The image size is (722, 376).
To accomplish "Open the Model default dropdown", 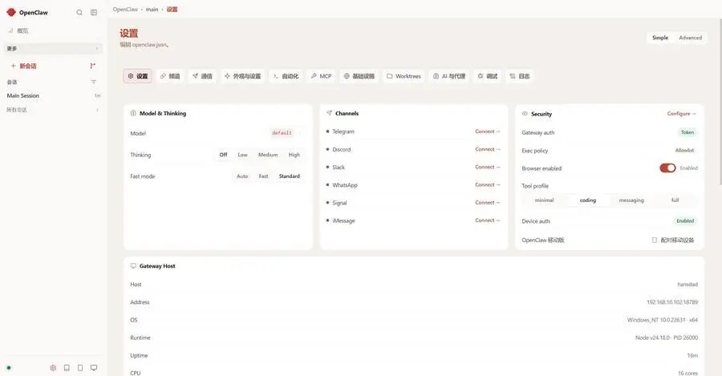I will (x=286, y=133).
